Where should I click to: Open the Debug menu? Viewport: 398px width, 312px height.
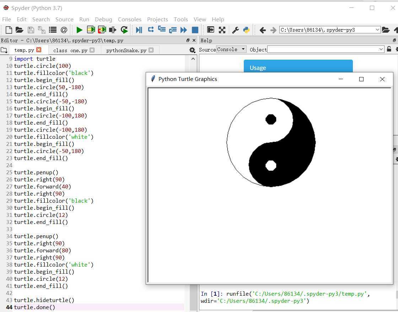click(x=103, y=19)
